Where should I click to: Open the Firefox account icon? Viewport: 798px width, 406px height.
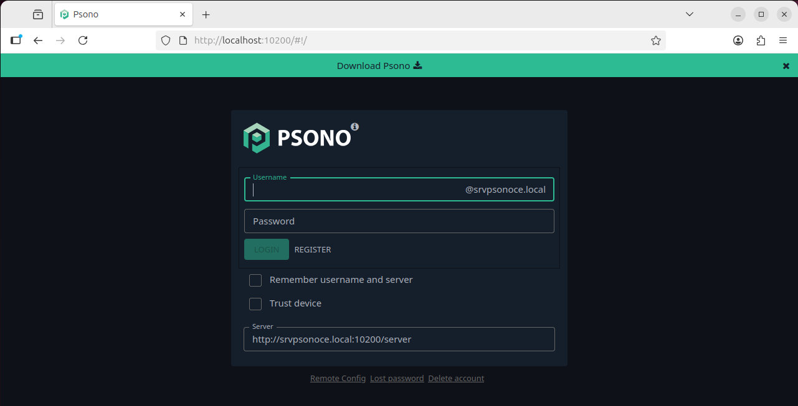coord(738,40)
